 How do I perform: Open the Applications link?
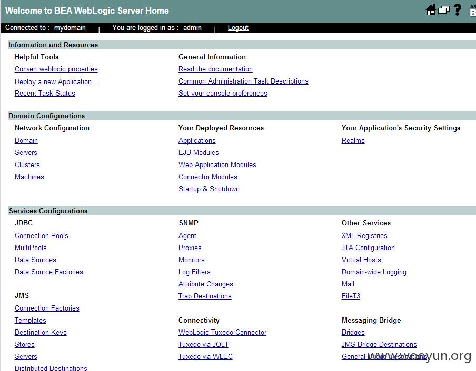[197, 140]
